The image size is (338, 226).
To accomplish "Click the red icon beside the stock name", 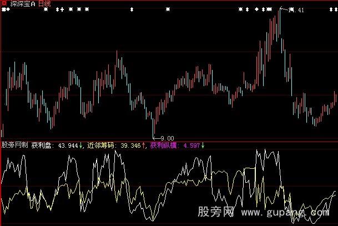I will (x=3, y=3).
